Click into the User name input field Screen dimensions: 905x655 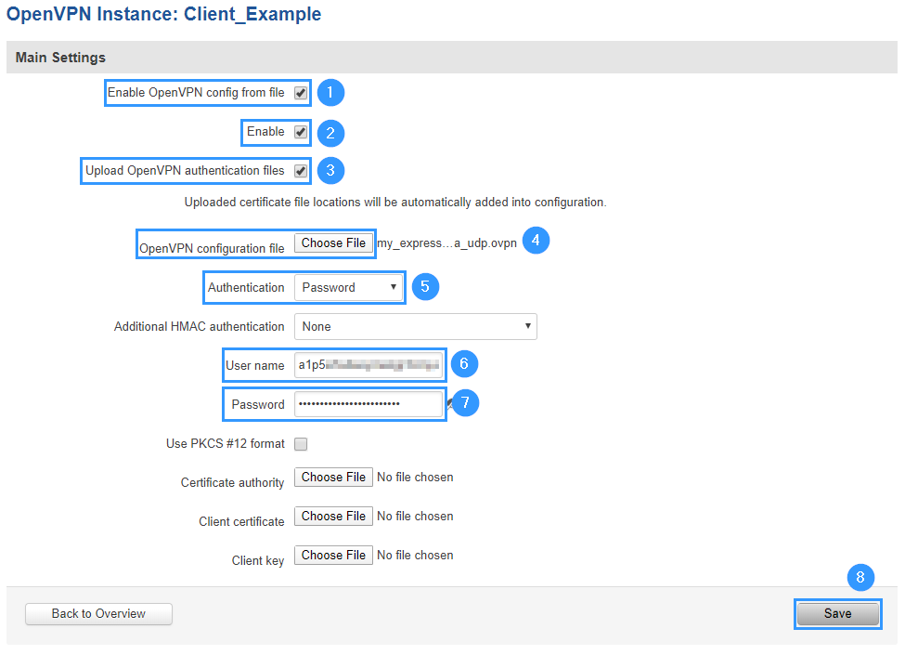pos(368,365)
